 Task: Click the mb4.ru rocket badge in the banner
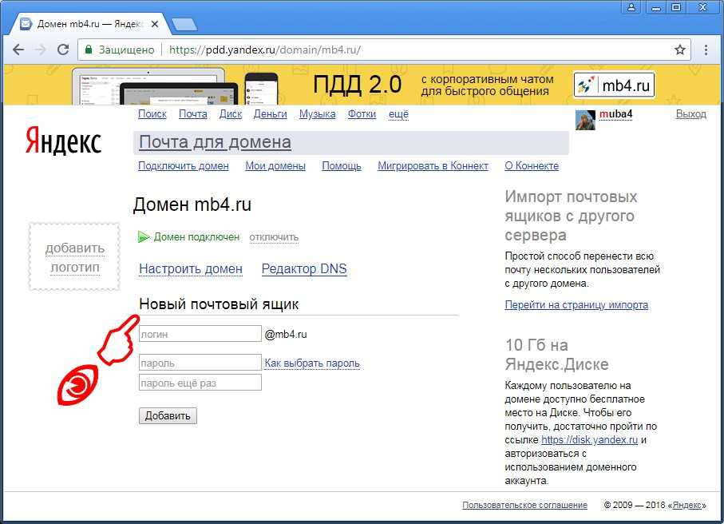614,85
